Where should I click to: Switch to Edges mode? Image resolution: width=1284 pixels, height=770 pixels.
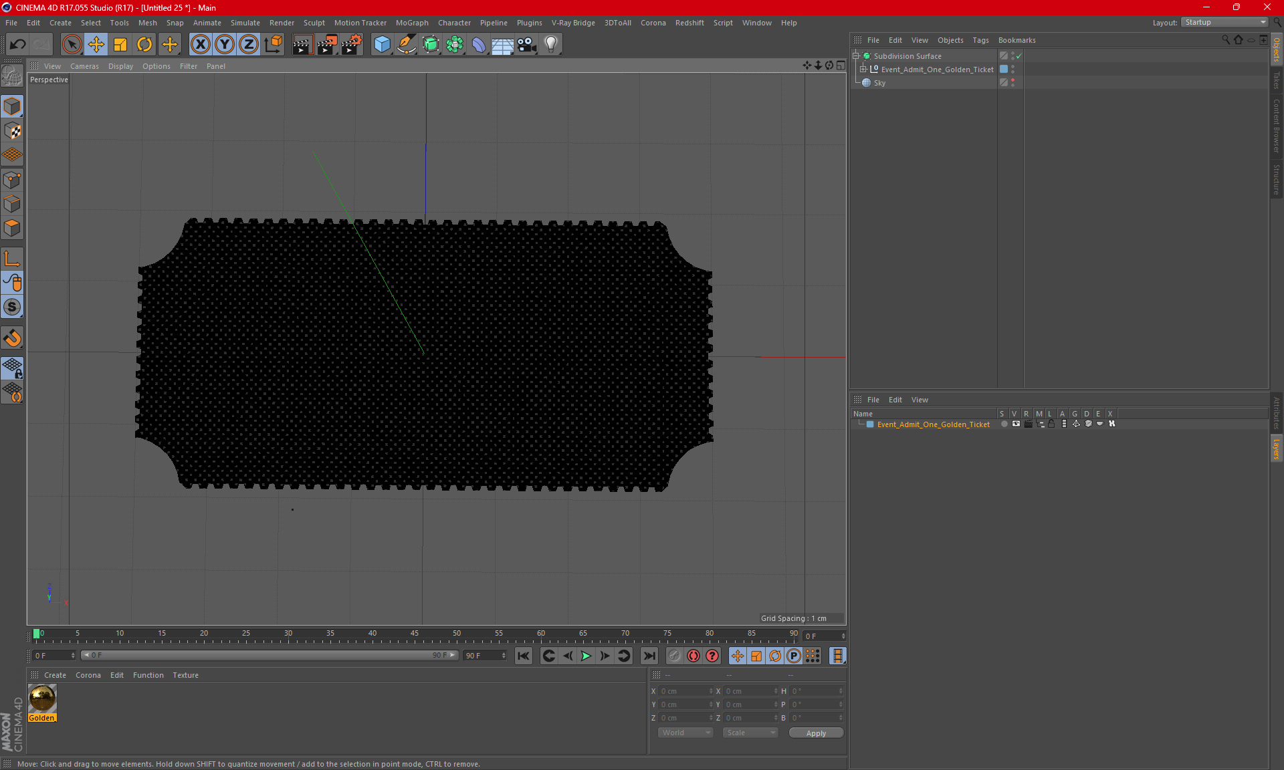[x=12, y=204]
